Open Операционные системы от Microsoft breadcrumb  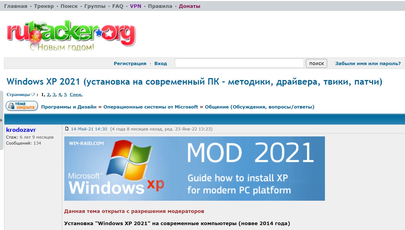[151, 107]
